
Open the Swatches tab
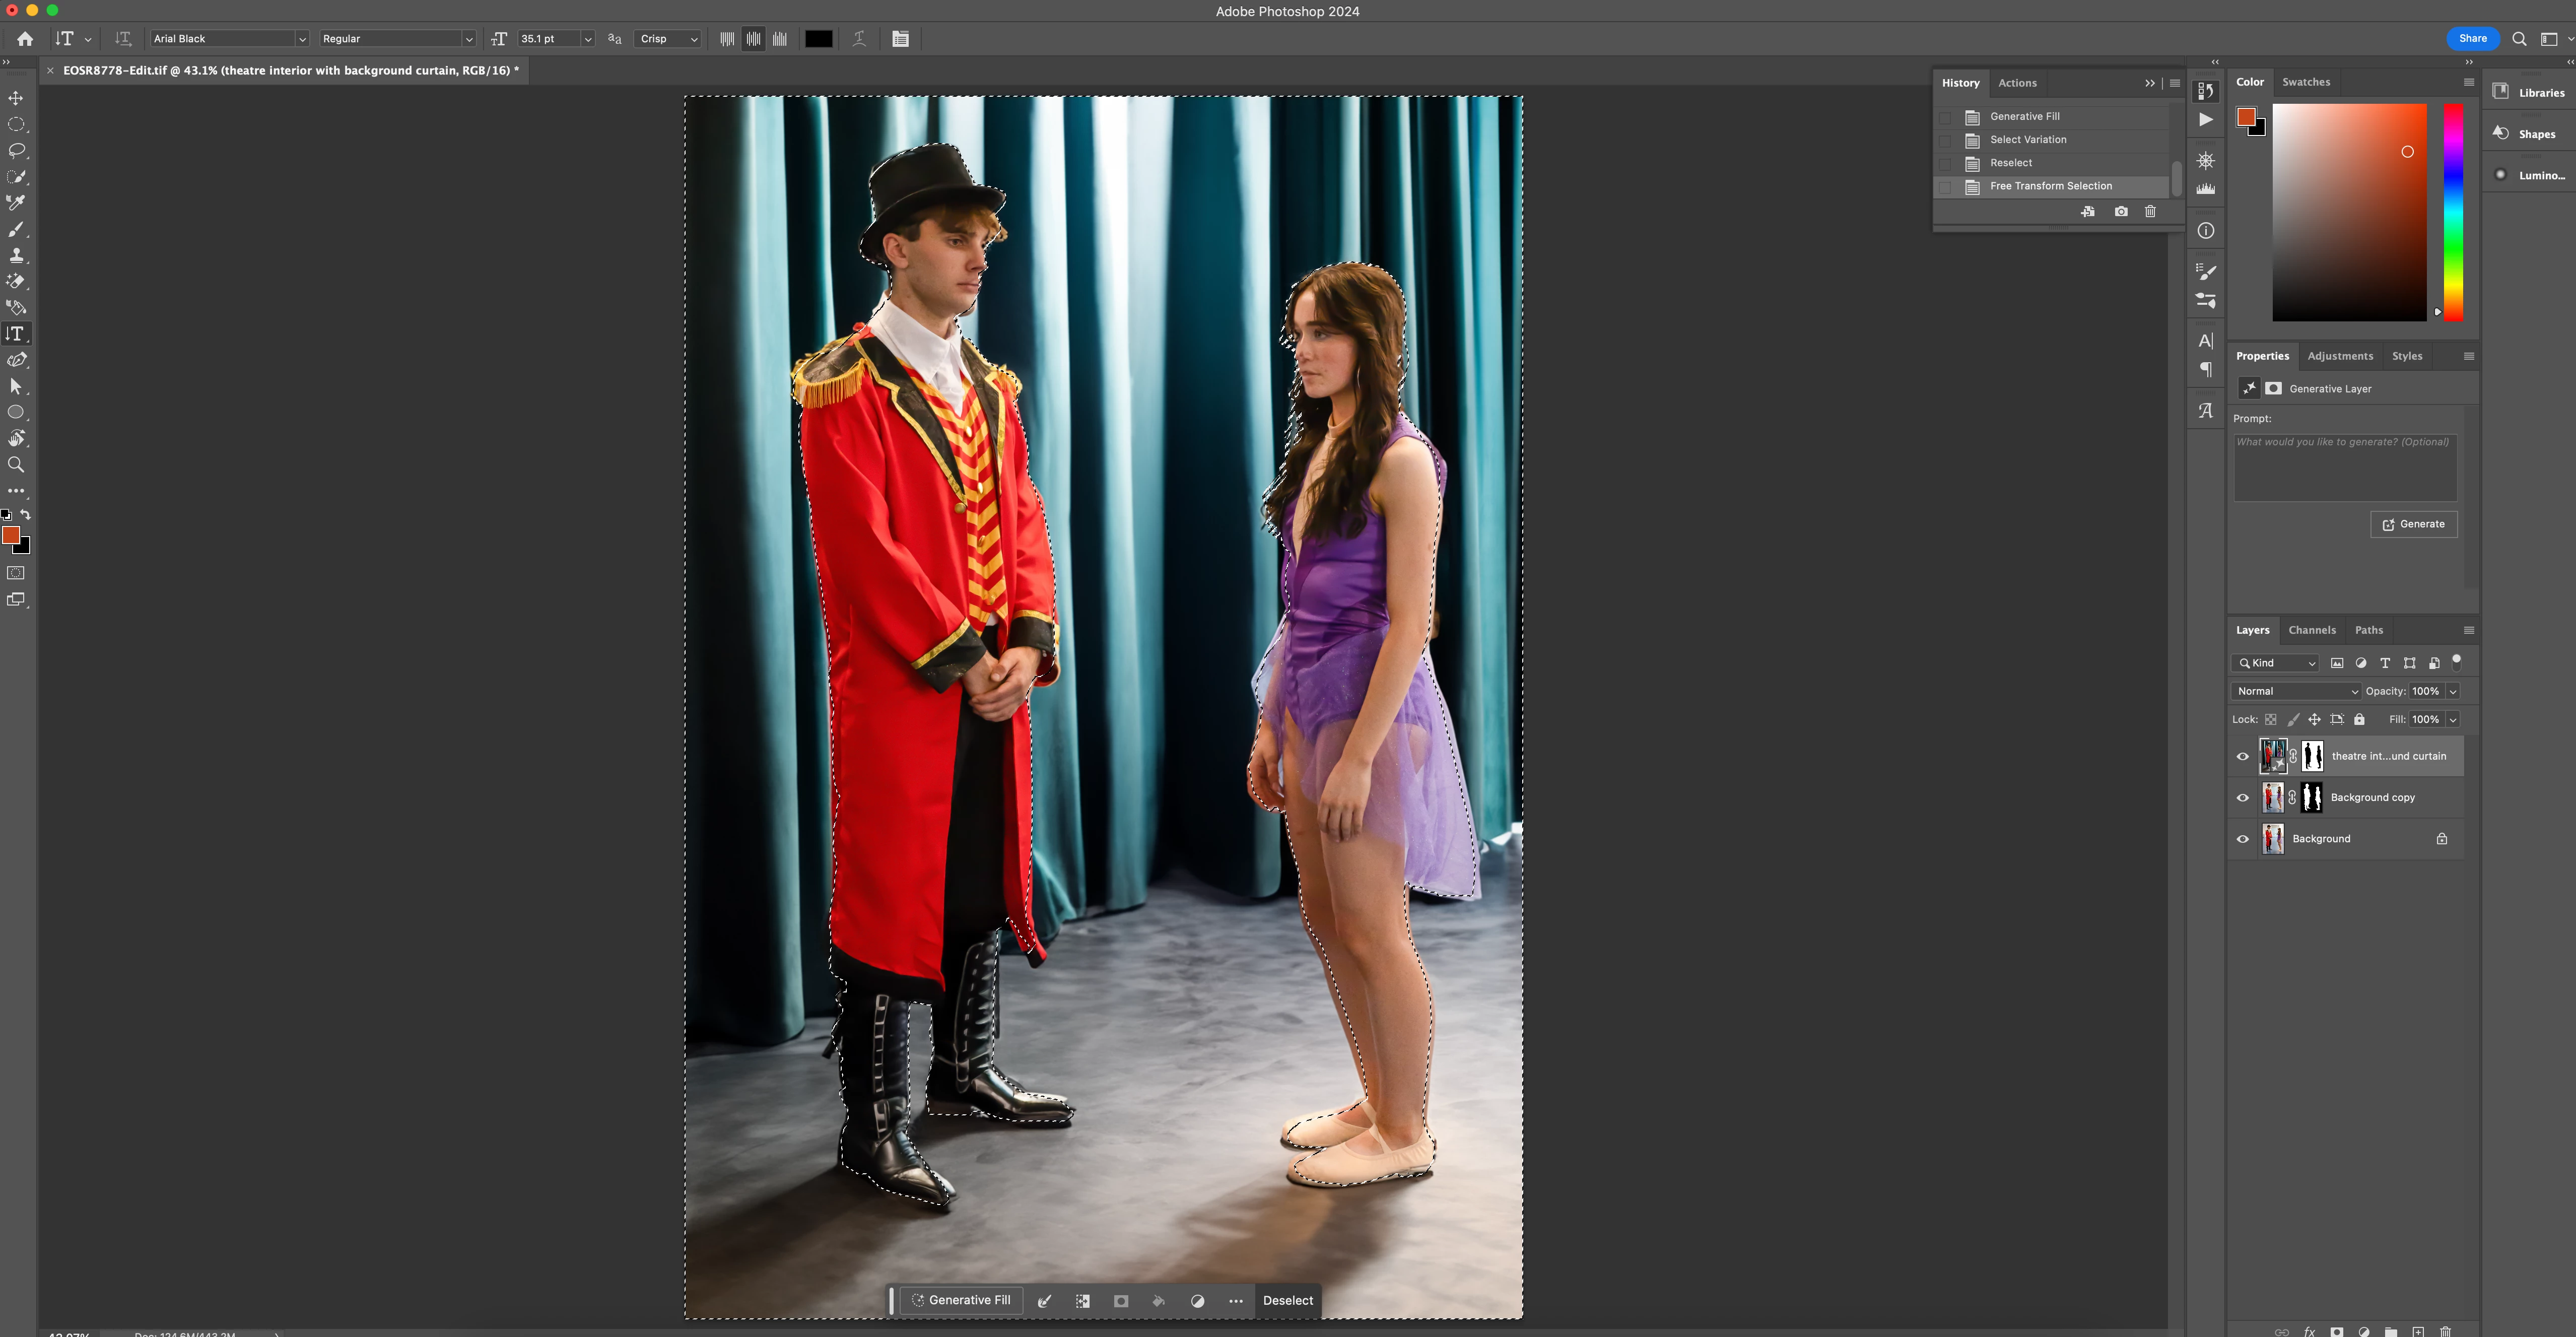click(x=2306, y=82)
